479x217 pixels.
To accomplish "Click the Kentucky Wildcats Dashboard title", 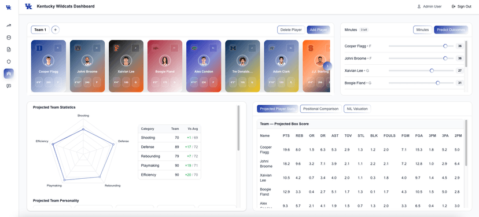I will click(x=65, y=6).
